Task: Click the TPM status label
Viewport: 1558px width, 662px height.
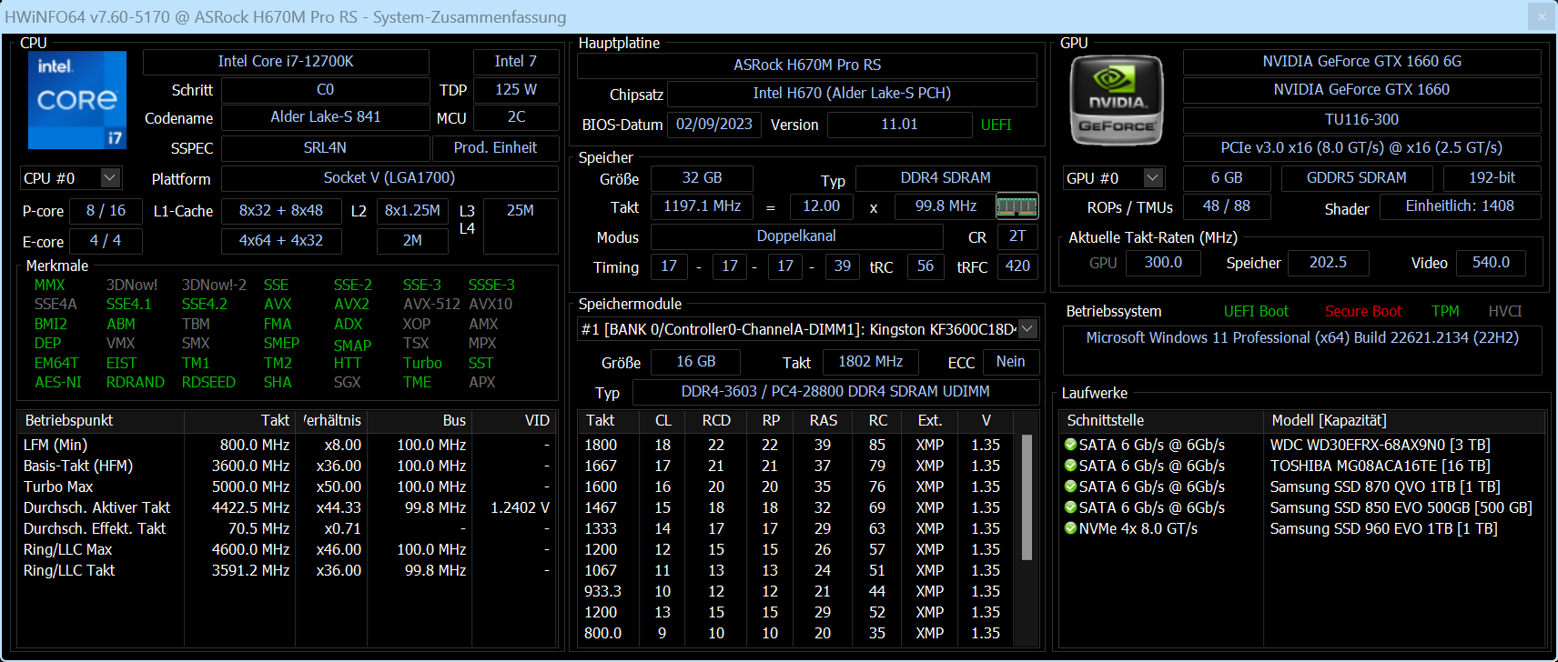Action: pyautogui.click(x=1445, y=311)
